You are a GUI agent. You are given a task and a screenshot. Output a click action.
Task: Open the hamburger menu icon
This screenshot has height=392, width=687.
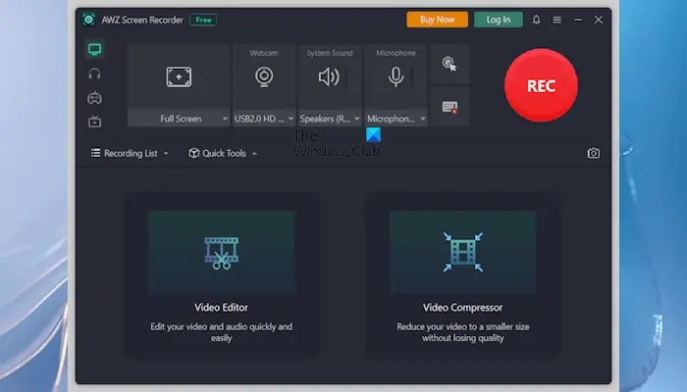click(x=556, y=20)
